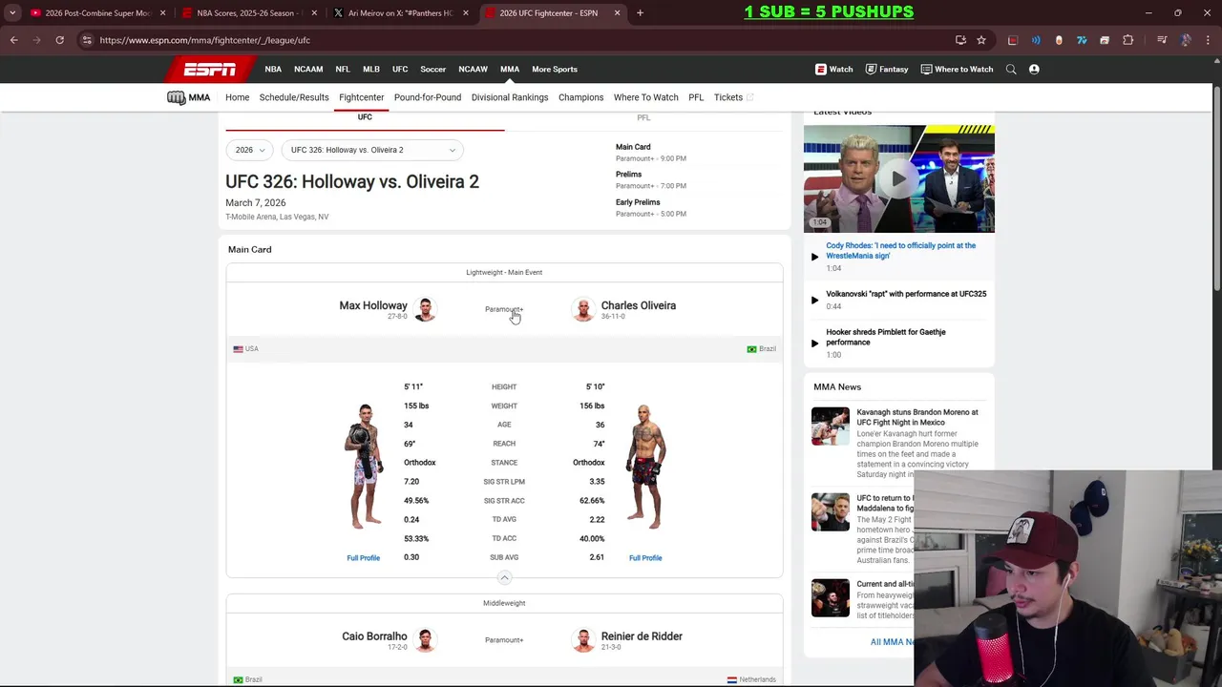Click the red square extension icon

point(1013,40)
